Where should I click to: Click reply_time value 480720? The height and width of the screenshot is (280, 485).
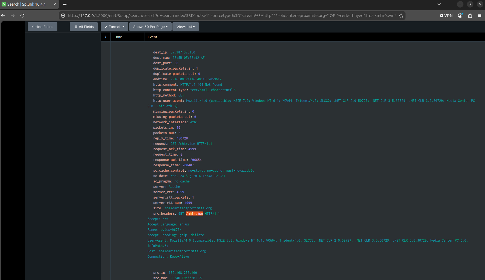(182, 138)
